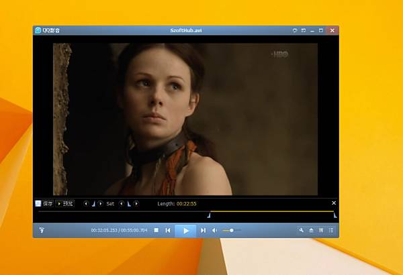
Task: Toggle the playlist panel icon
Action: tap(331, 230)
